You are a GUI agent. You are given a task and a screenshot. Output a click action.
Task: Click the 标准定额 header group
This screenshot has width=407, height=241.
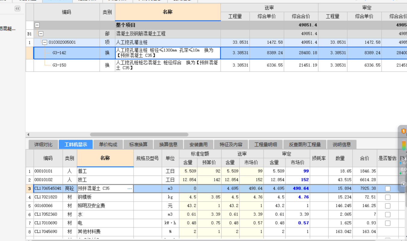click(200, 154)
